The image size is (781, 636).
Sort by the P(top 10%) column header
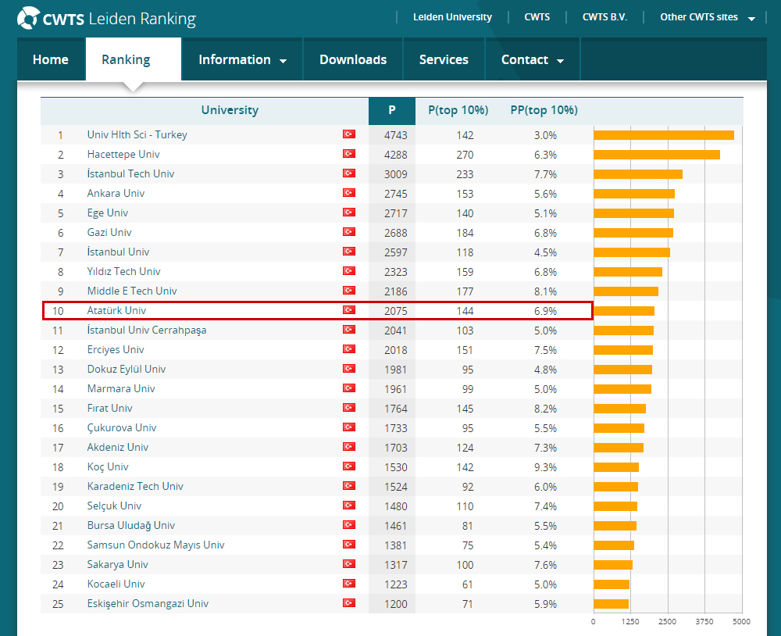[458, 111]
